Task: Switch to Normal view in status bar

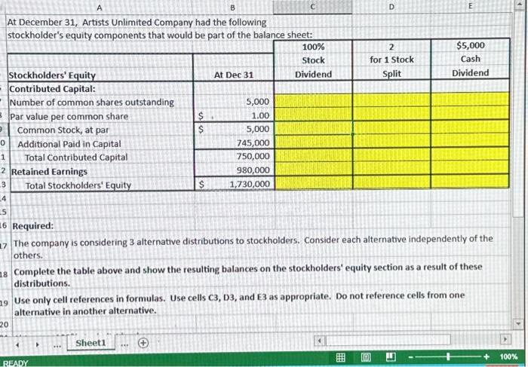Action: point(341,357)
